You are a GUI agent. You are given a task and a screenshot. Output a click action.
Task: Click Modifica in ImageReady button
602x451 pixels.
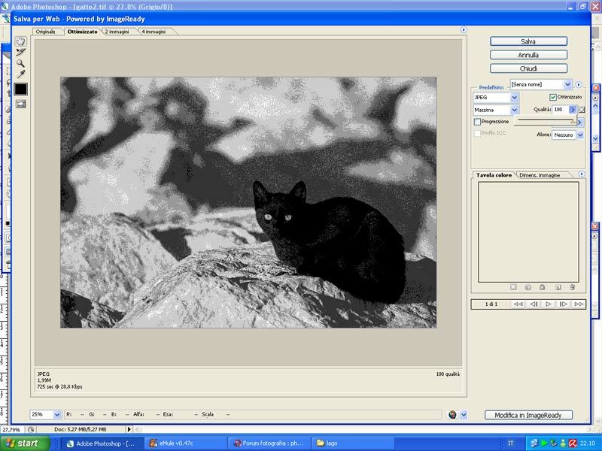click(x=528, y=415)
